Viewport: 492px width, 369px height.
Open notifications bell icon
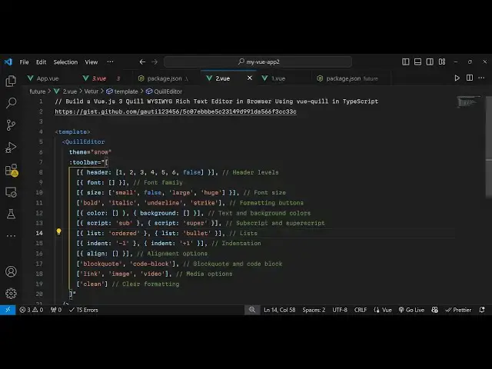(482, 310)
